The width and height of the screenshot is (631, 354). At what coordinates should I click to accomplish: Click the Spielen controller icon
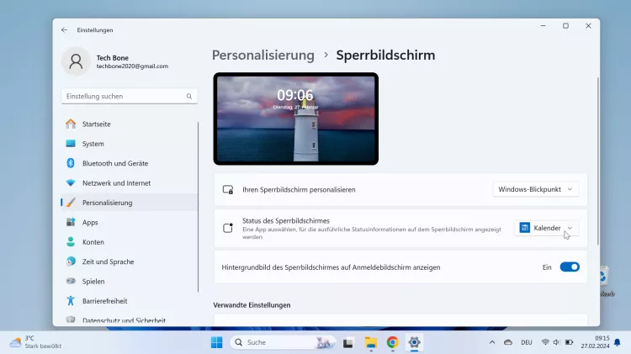pos(71,281)
